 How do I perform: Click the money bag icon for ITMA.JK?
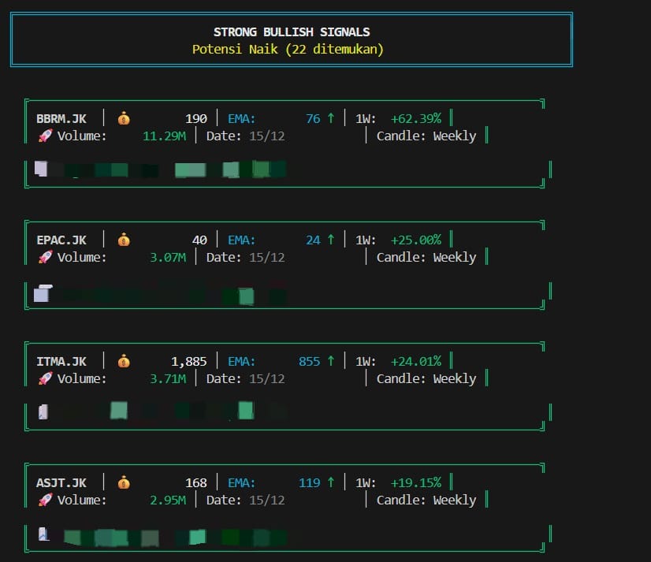[124, 361]
